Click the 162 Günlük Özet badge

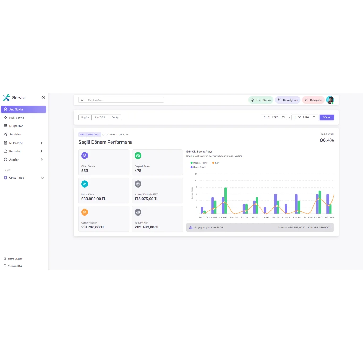click(x=90, y=134)
